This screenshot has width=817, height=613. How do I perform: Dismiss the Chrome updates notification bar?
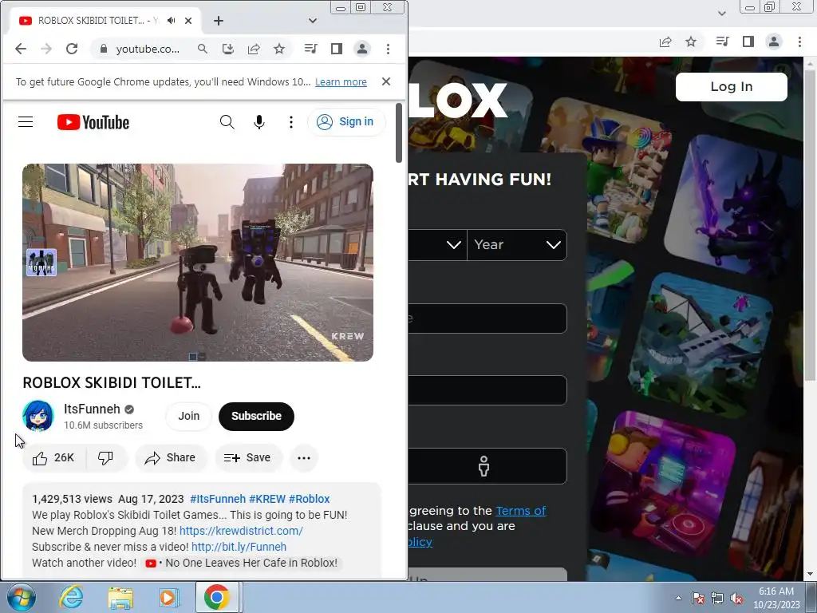click(386, 81)
